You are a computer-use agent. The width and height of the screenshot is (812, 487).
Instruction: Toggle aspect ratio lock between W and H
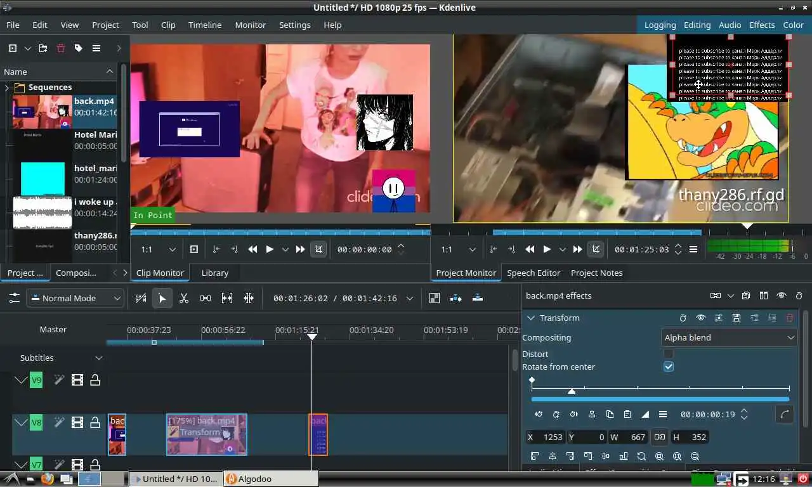click(660, 437)
